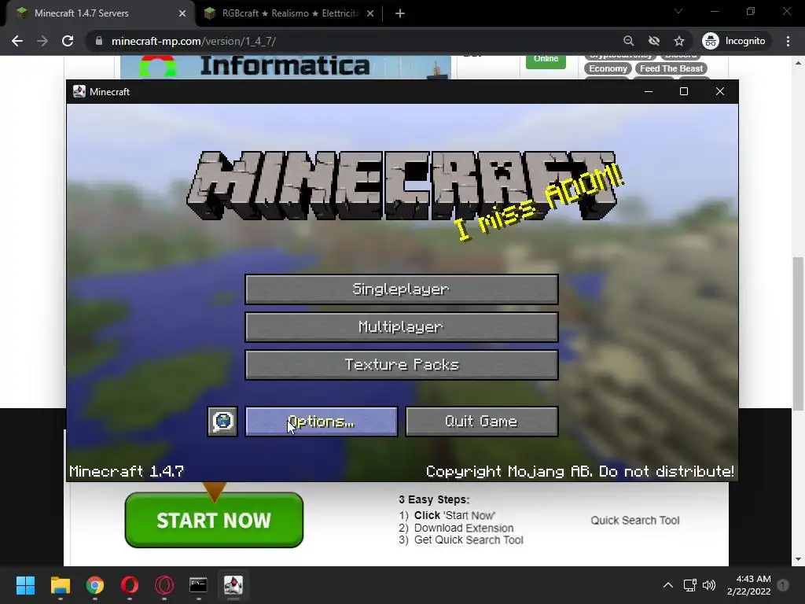Image resolution: width=805 pixels, height=604 pixels.
Task: Click the Minecraft window title icon
Action: point(79,91)
